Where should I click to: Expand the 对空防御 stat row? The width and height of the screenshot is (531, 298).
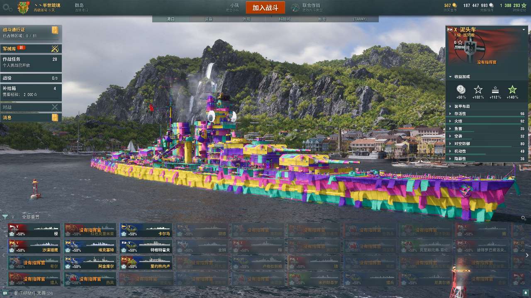487,144
